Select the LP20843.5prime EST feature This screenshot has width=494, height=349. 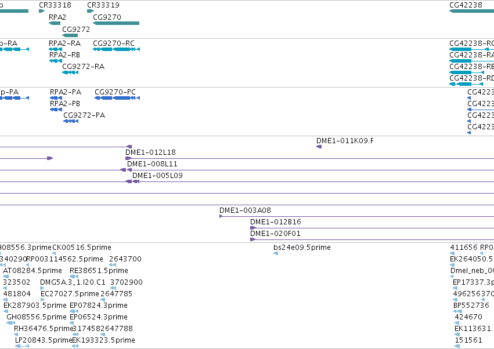pos(22,346)
